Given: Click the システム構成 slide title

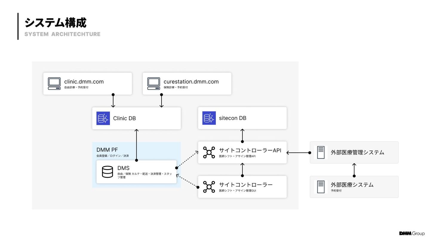Looking at the screenshot, I should [56, 23].
